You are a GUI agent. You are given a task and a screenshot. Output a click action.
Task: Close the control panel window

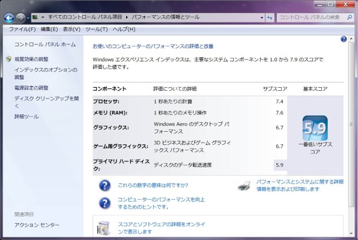pyautogui.click(x=345, y=4)
